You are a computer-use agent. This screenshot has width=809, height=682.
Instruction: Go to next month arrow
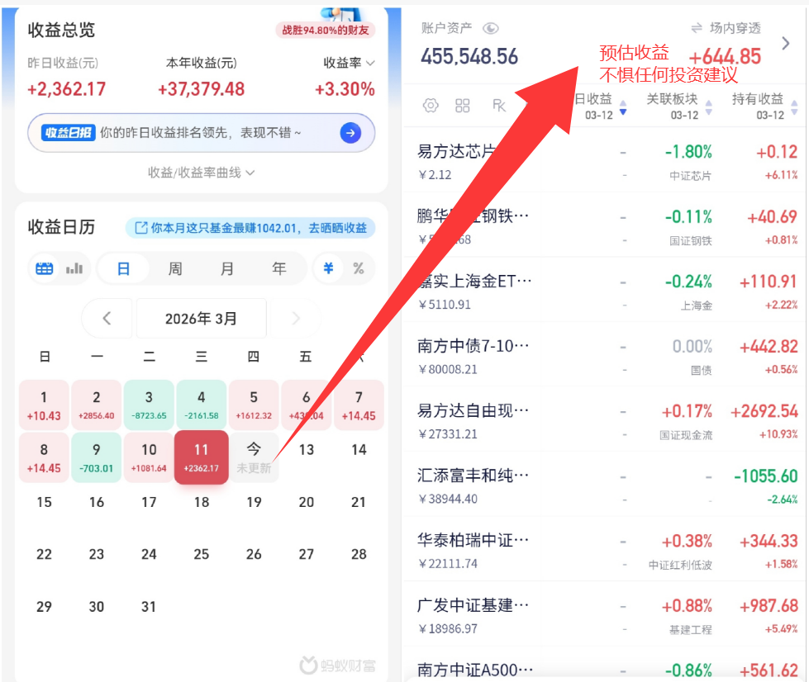(295, 318)
